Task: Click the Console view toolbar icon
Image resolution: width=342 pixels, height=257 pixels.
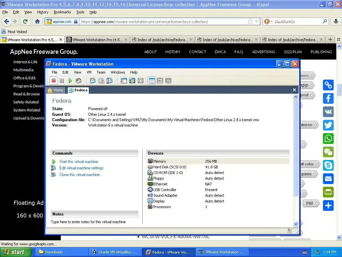Action: [x=168, y=81]
